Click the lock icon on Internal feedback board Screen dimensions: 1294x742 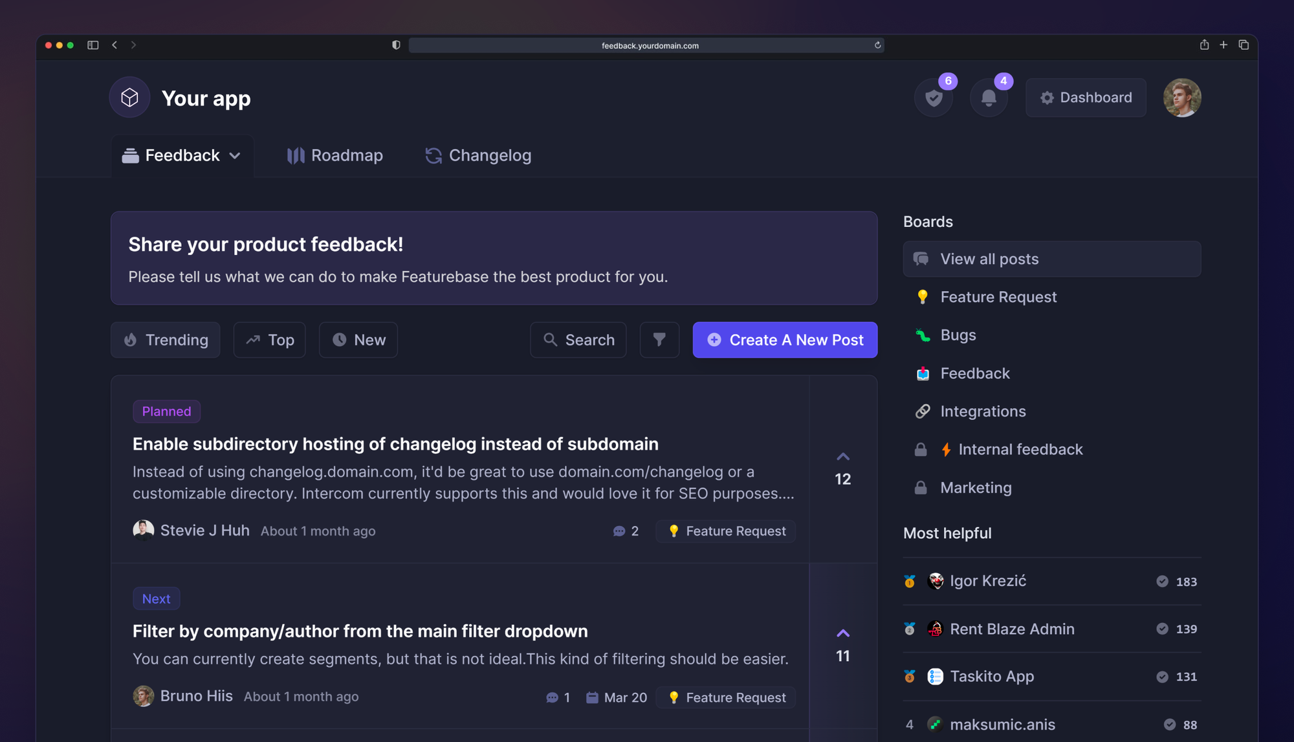921,449
